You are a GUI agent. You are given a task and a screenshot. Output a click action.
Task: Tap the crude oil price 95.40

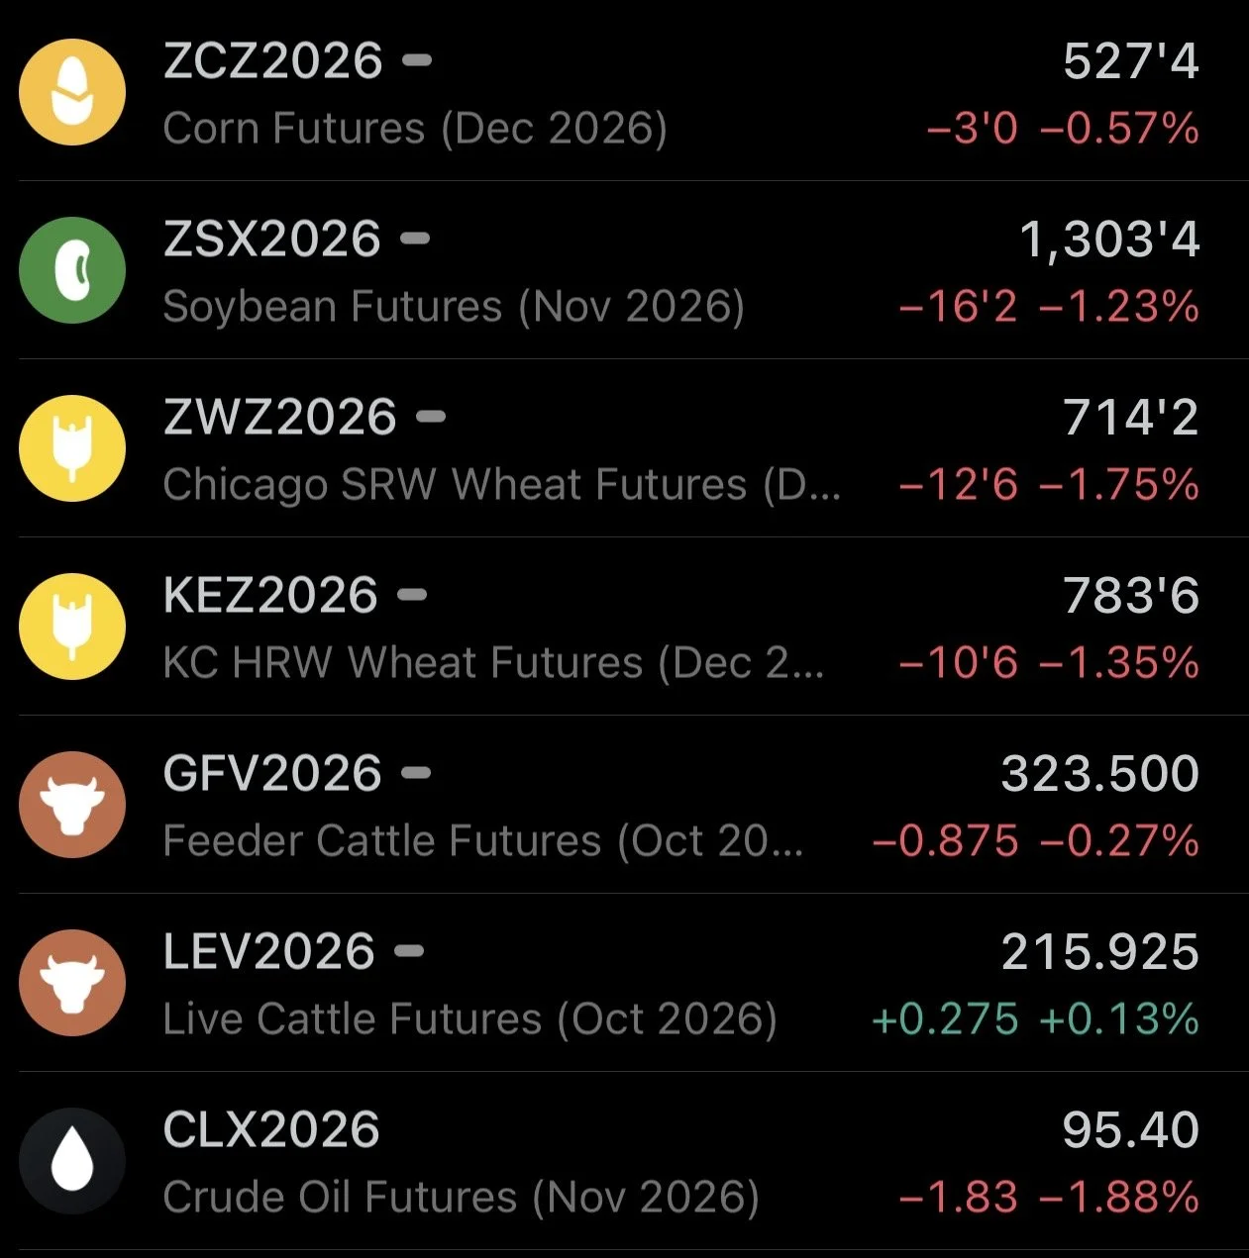tap(1131, 1130)
